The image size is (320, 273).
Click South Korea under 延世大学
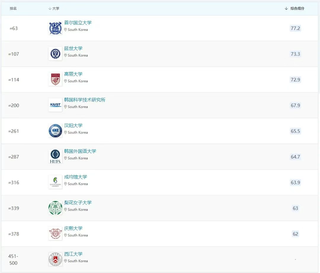pos(78,55)
